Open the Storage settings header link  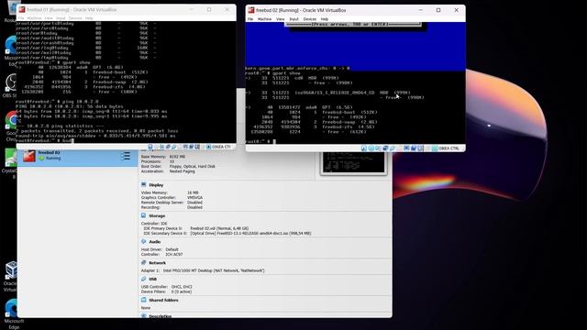coord(157,216)
